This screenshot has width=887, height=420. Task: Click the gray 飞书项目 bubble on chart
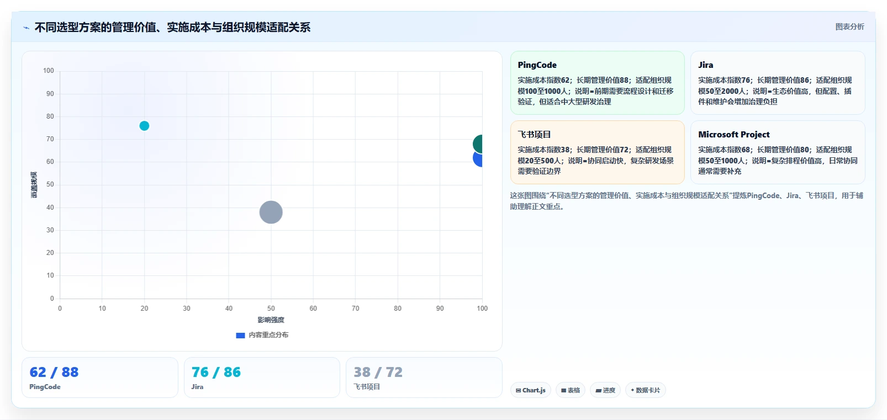click(271, 212)
